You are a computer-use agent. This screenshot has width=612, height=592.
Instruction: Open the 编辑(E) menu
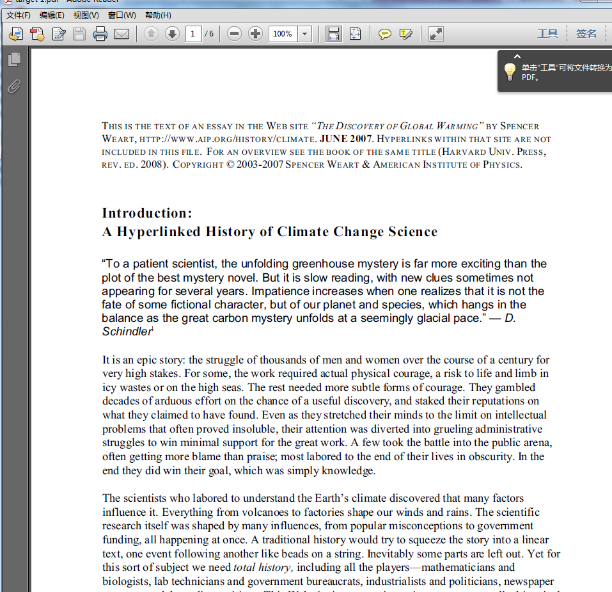[52, 15]
